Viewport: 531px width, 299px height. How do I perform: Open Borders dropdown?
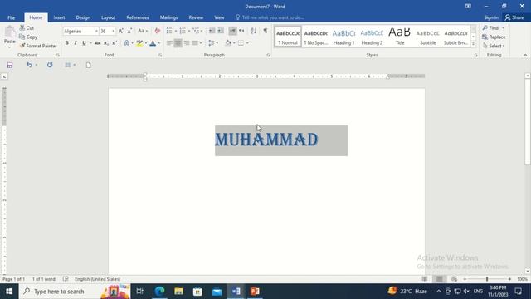tap(247, 43)
